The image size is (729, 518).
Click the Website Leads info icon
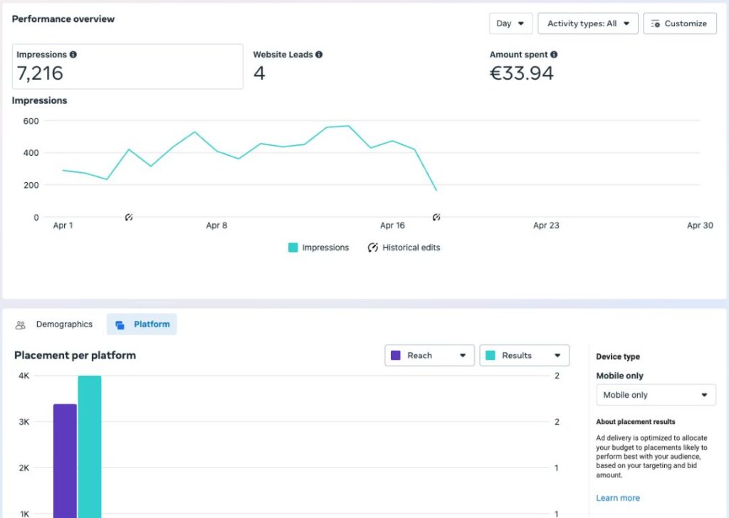click(x=319, y=54)
